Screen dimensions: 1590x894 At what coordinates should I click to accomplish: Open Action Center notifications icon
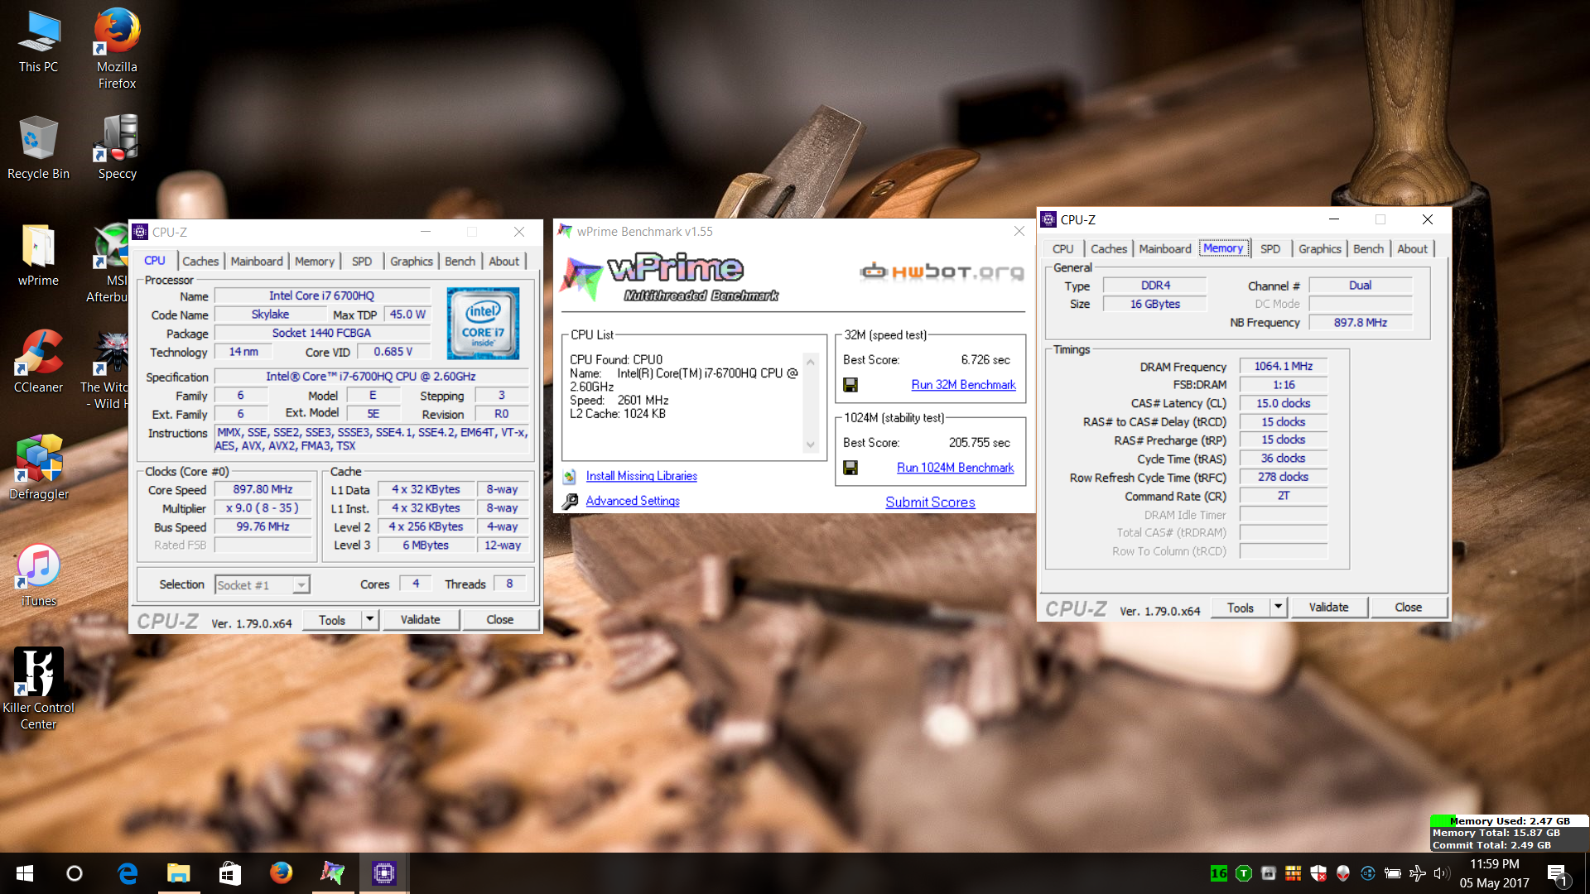pyautogui.click(x=1558, y=874)
